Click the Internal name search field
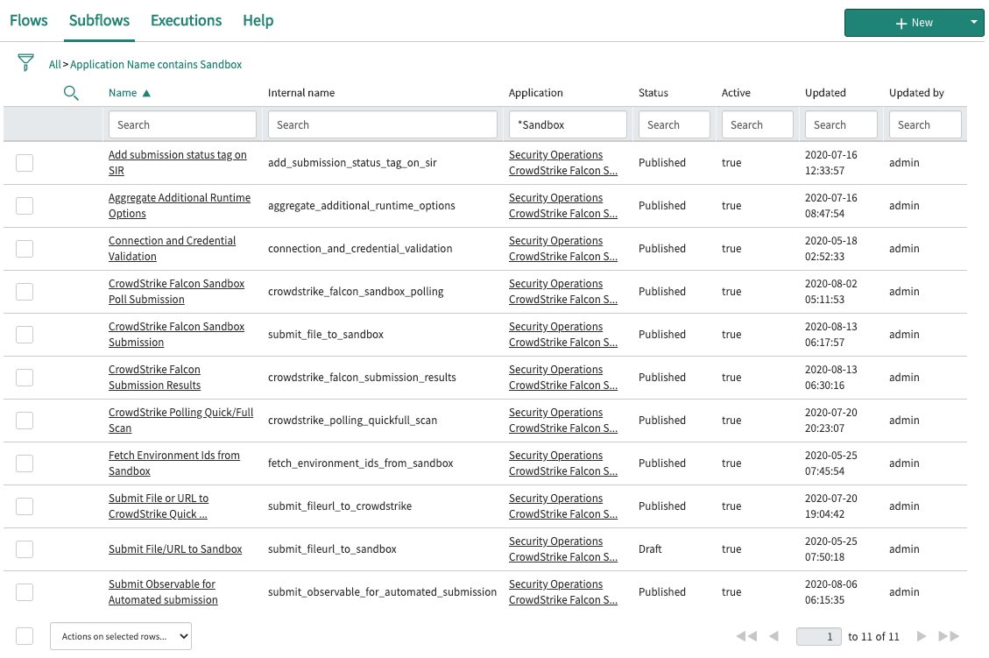This screenshot has height=658, width=989. [382, 125]
